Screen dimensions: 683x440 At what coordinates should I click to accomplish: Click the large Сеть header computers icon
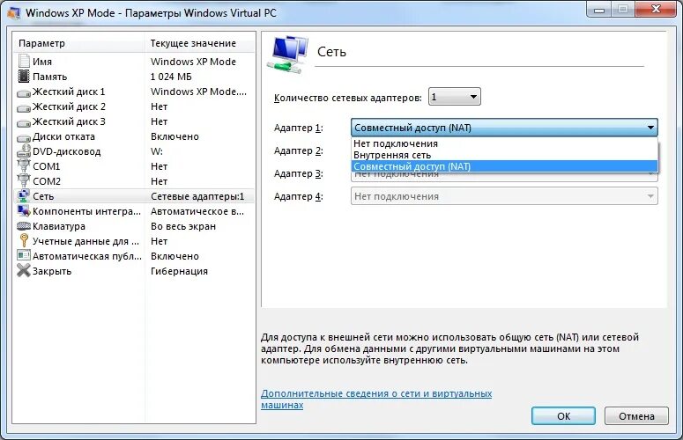point(288,55)
